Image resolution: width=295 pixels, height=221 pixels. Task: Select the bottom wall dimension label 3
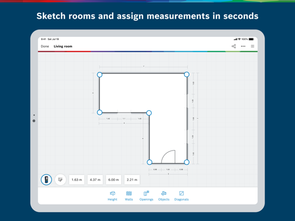pyautogui.click(x=168, y=174)
